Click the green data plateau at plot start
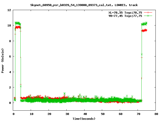 [18, 23]
